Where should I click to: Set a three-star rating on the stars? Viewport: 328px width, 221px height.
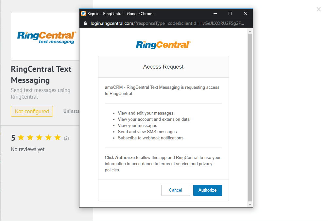click(39, 137)
